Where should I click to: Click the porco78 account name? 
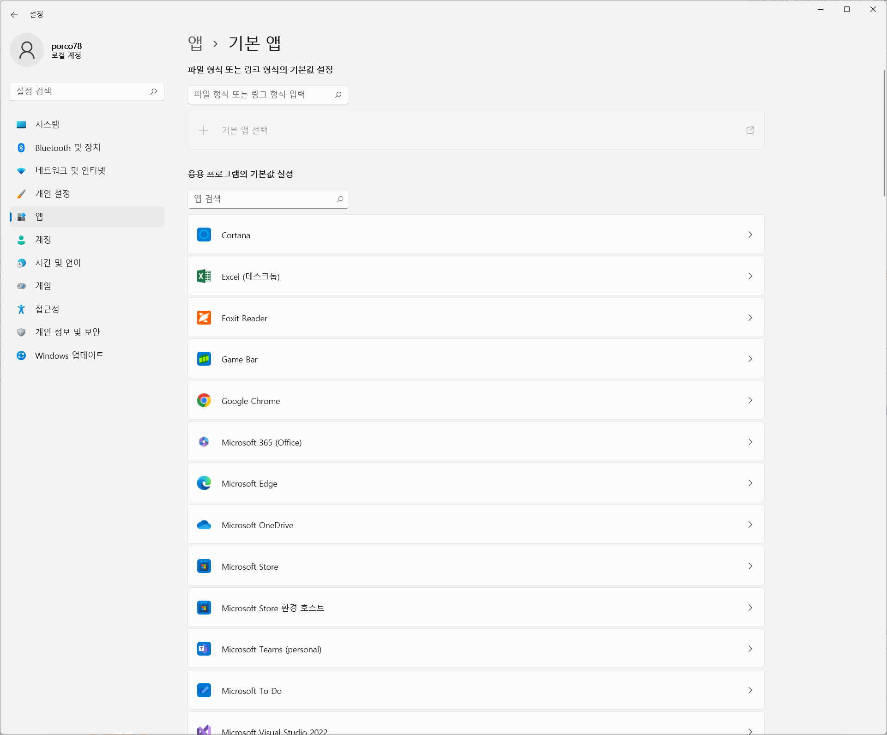[x=66, y=46]
